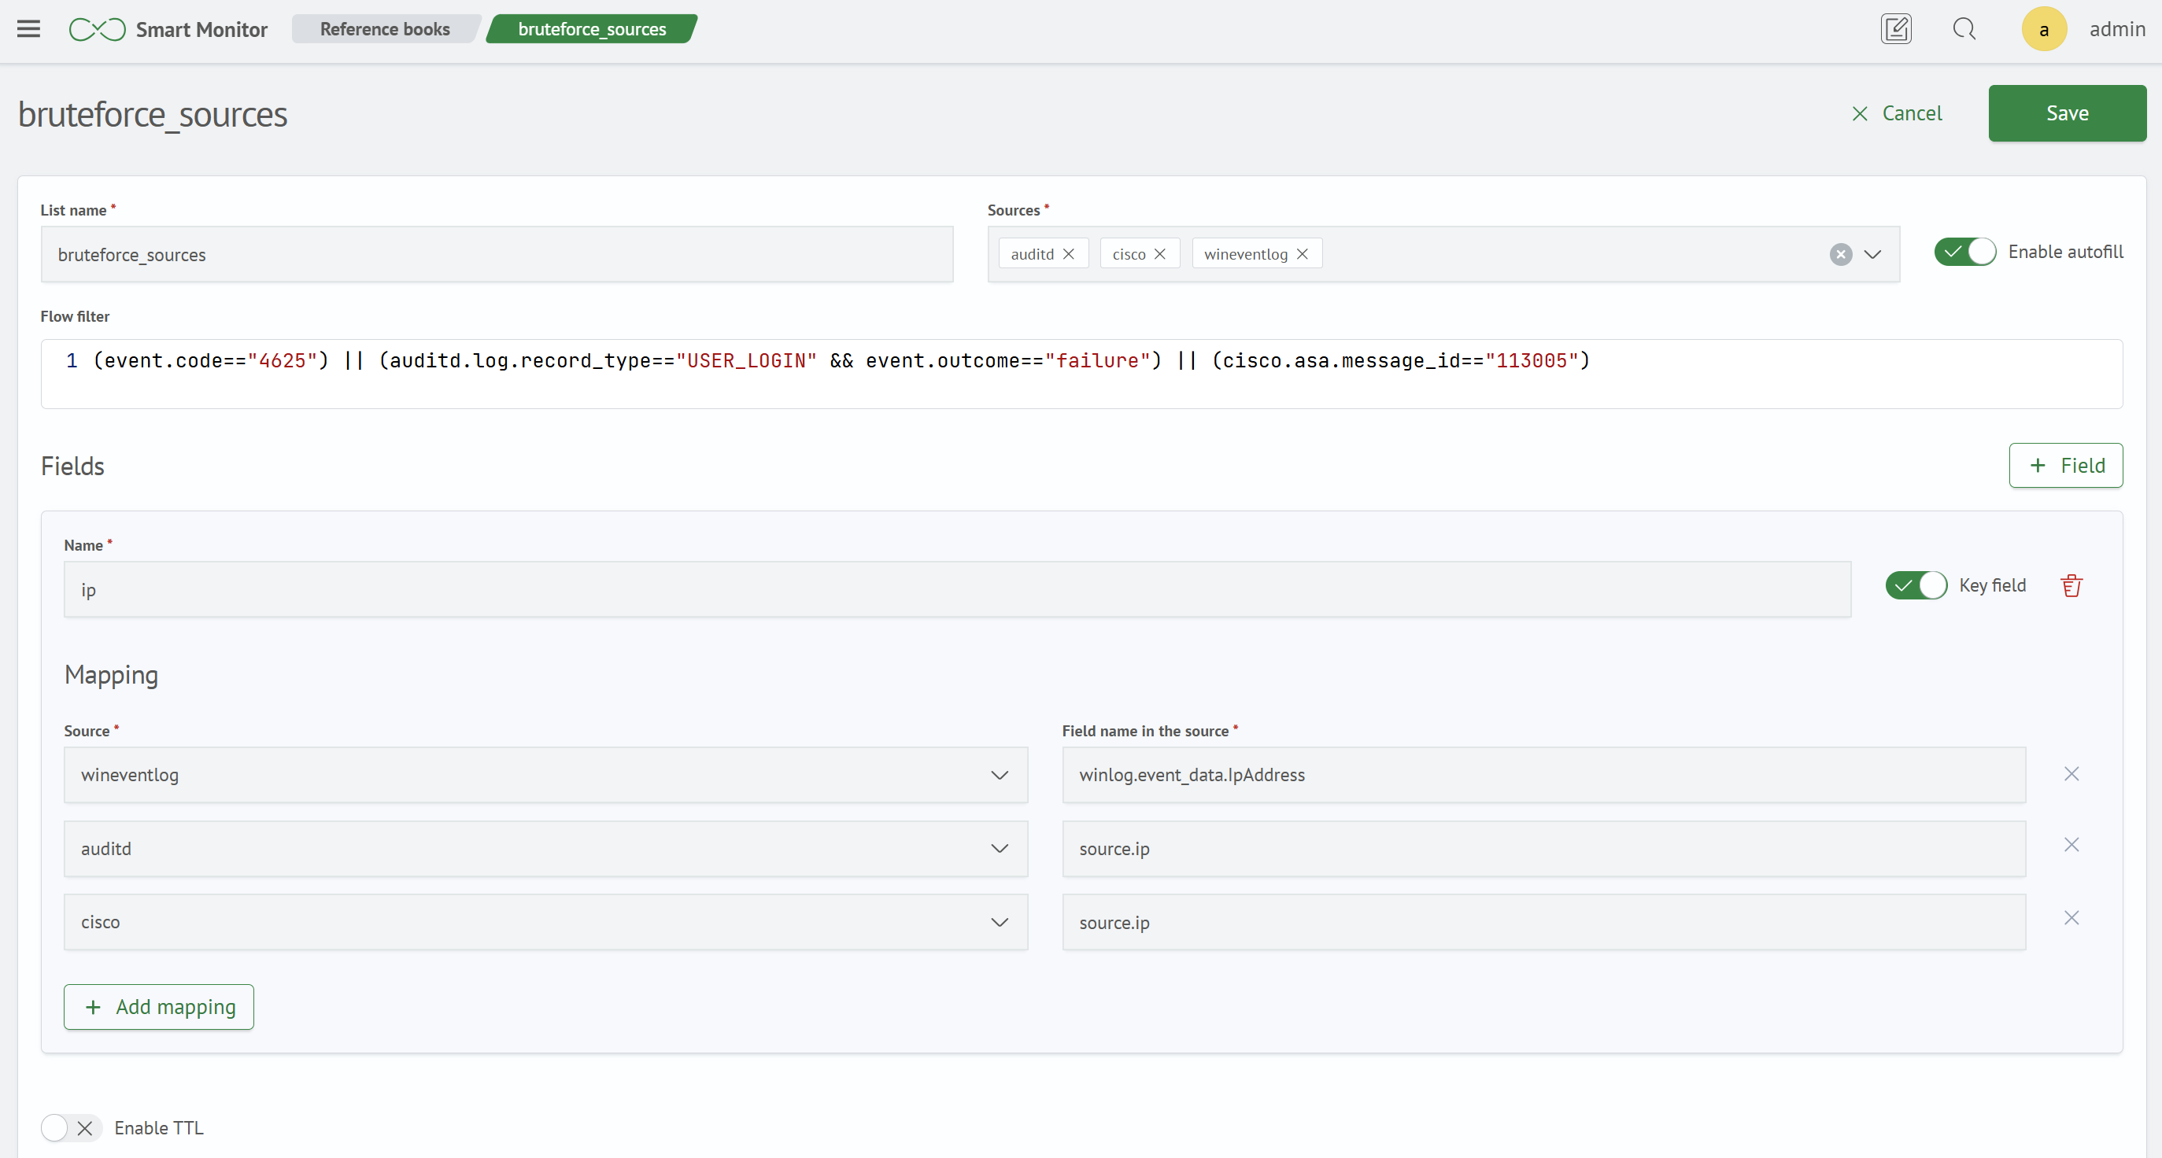Edit cisco's source.ip field name
This screenshot has height=1158, width=2162.
[x=1544, y=922]
